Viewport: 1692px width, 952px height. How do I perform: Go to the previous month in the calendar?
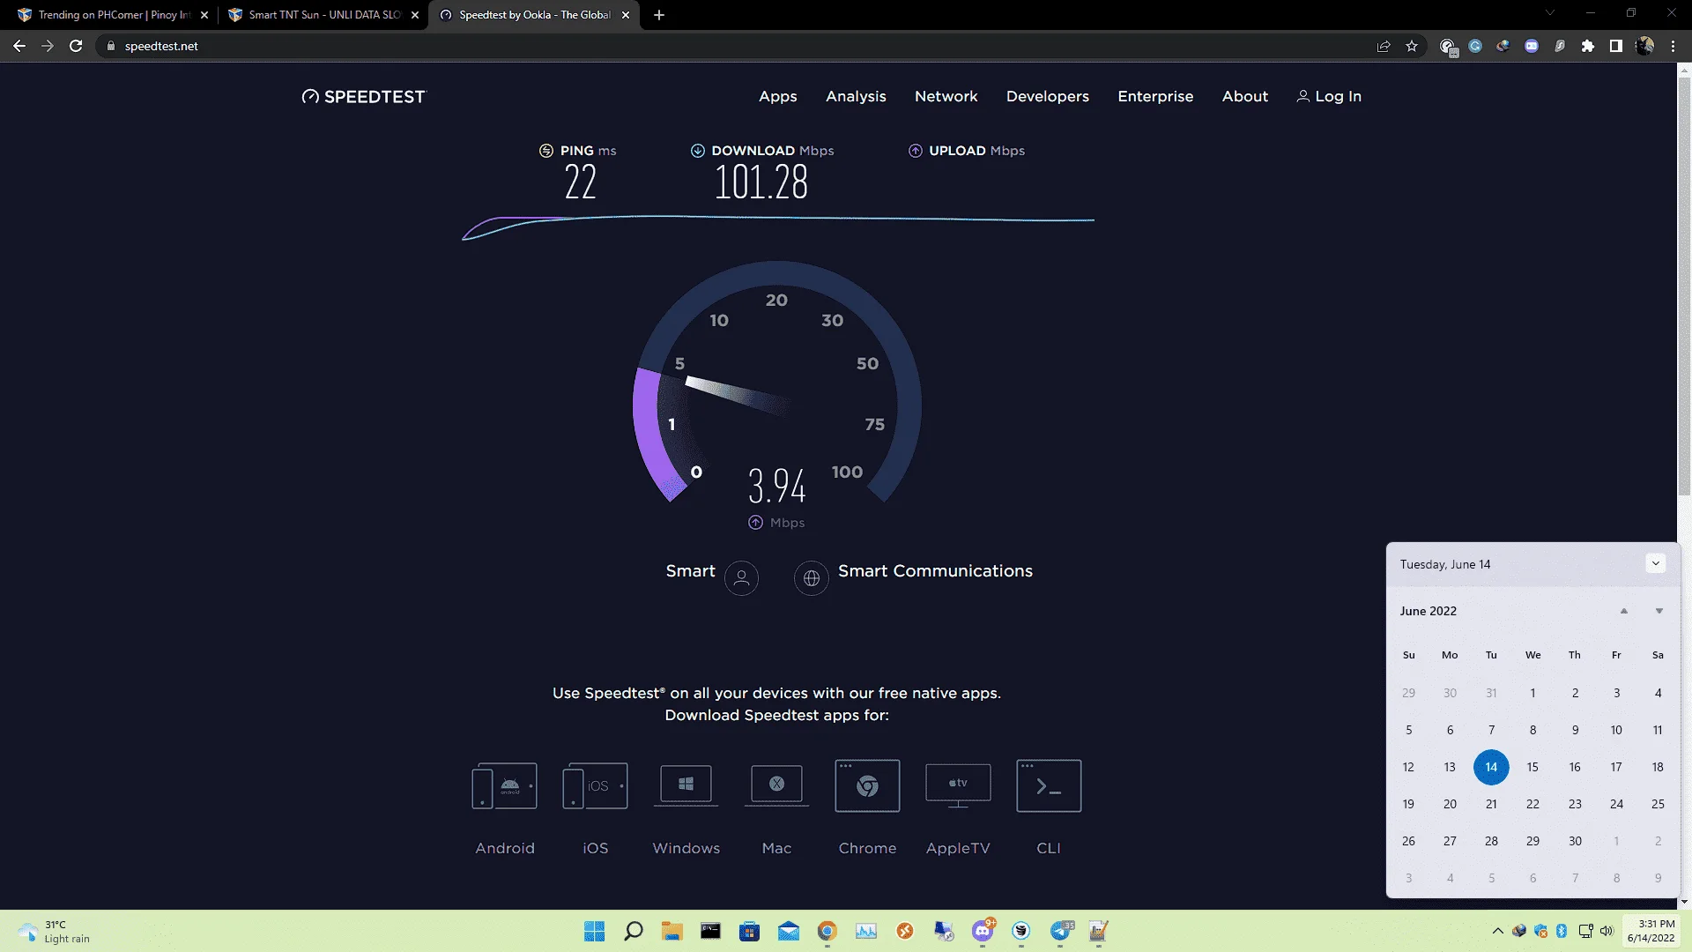(1624, 611)
